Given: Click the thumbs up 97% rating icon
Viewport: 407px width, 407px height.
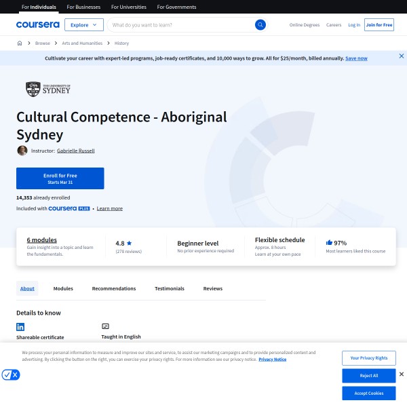Looking at the screenshot, I should point(329,242).
